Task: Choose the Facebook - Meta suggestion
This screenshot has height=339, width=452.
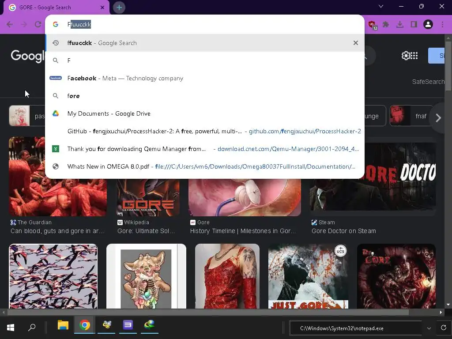Action: click(205, 78)
